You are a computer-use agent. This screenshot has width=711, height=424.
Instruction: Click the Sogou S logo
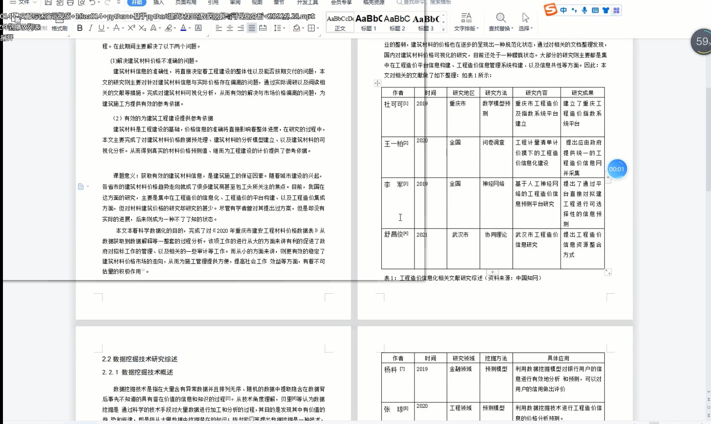(551, 9)
